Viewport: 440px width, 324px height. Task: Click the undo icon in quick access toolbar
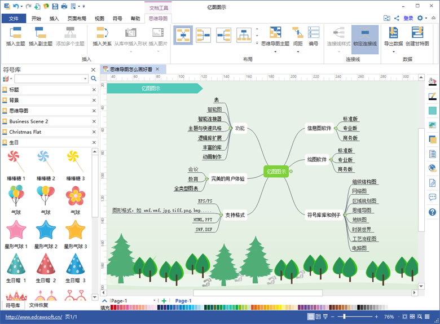coord(16,6)
